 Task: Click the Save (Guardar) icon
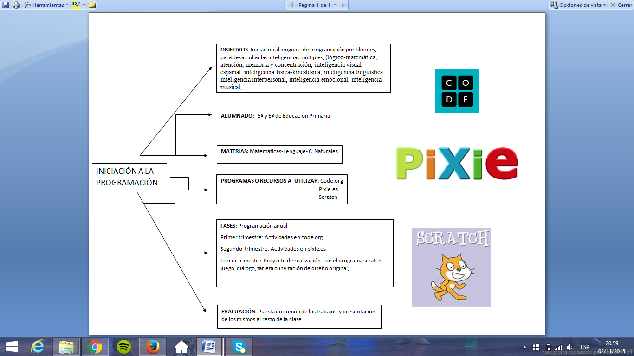coord(6,5)
